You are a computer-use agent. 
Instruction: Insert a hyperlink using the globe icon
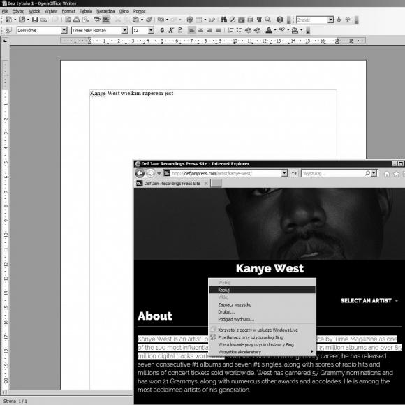pyautogui.click(x=190, y=20)
